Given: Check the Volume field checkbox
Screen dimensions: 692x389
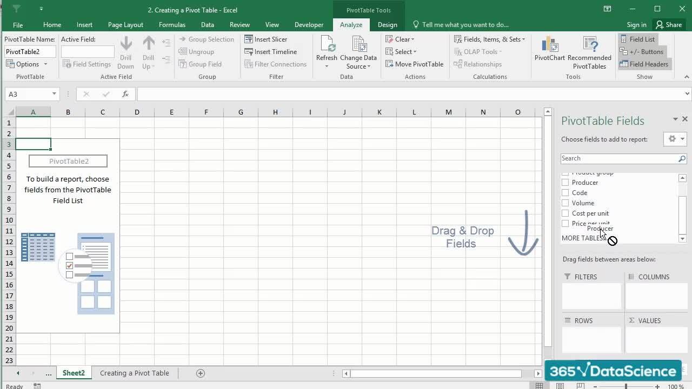Looking at the screenshot, I should tap(565, 203).
